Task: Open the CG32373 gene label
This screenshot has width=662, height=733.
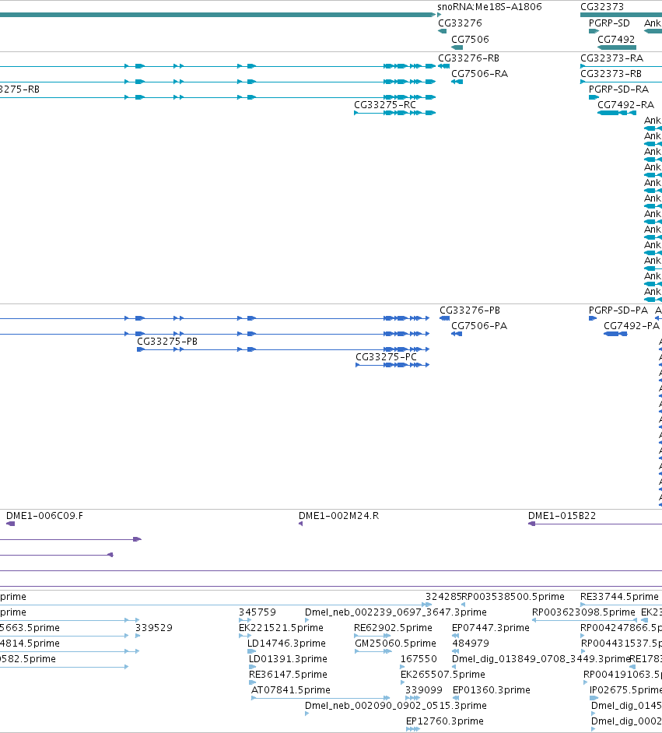Action: [602, 7]
